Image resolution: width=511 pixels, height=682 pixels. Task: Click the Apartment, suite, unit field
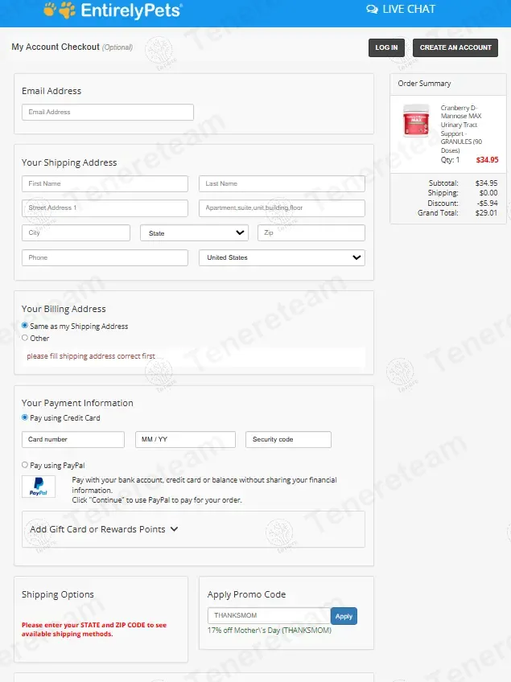(282, 208)
